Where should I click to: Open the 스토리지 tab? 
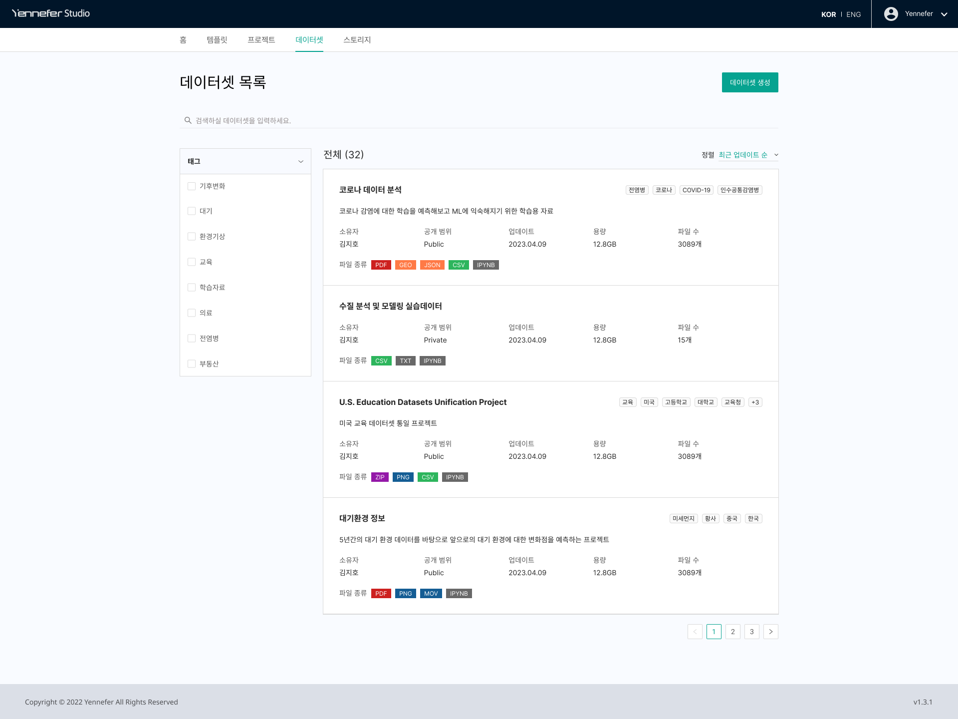357,40
